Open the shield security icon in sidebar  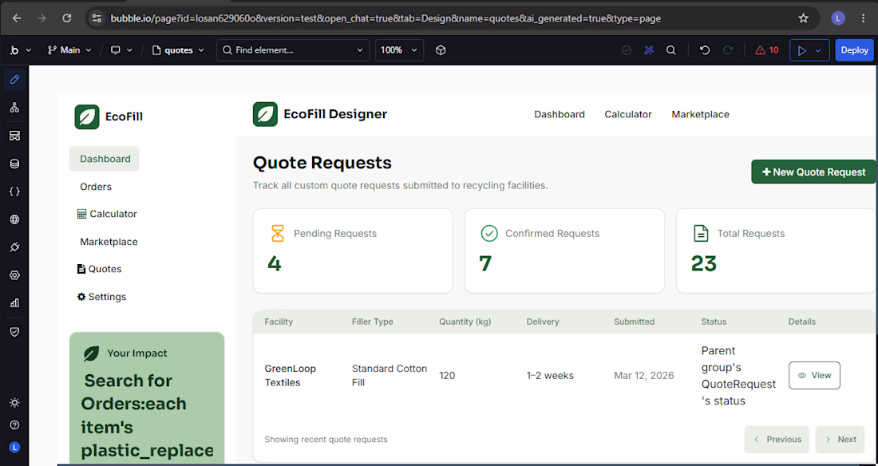click(14, 332)
